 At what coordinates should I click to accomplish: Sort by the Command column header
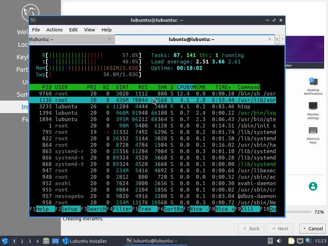(249, 87)
